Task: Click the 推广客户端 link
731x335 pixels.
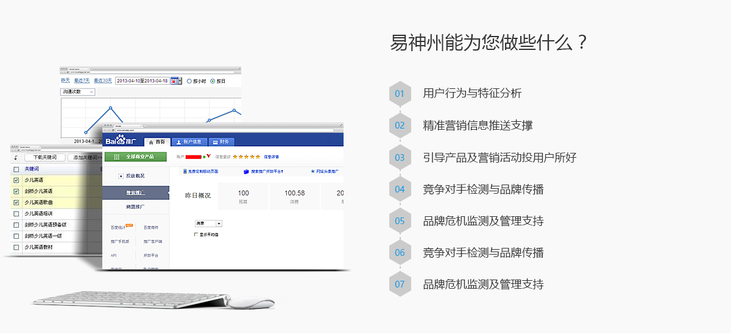Action: coord(153,241)
